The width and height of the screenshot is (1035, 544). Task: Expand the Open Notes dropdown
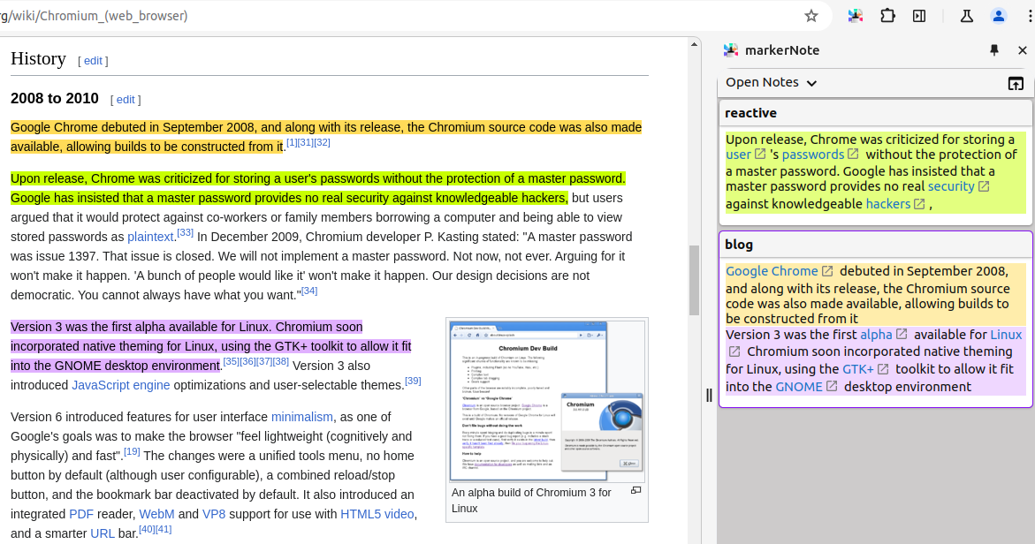click(771, 82)
